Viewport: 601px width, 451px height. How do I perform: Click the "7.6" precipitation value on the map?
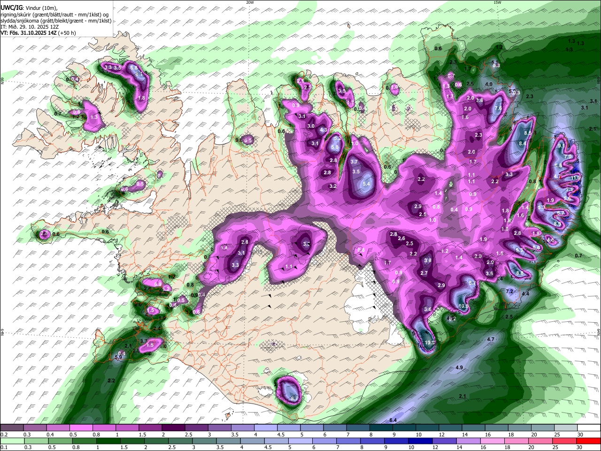(x=499, y=108)
